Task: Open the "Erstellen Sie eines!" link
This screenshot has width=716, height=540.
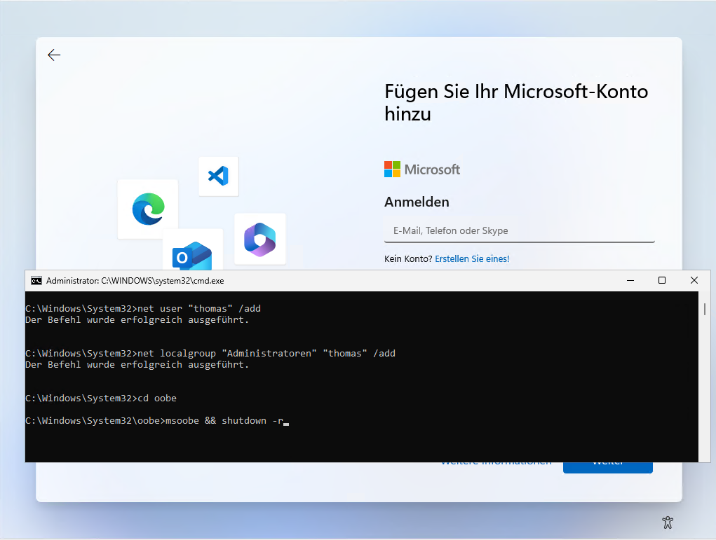Action: coord(472,258)
